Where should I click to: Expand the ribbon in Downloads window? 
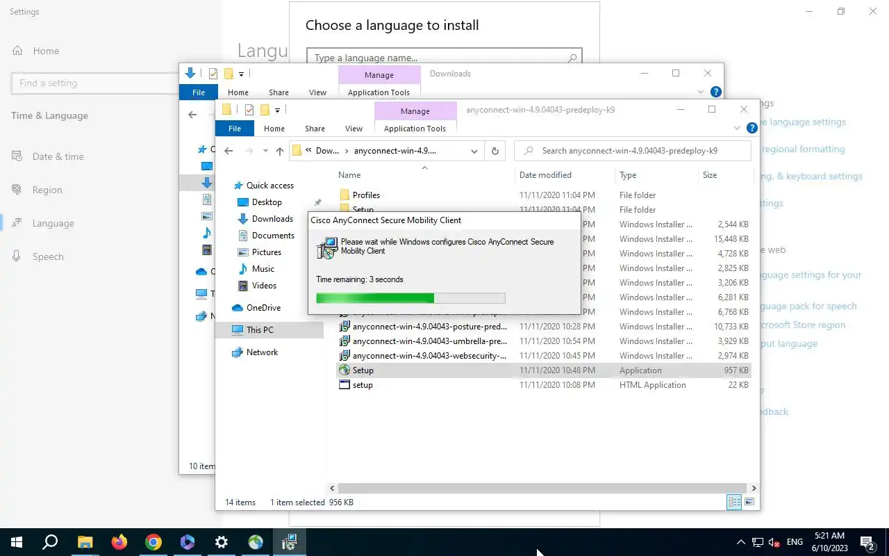(x=701, y=92)
